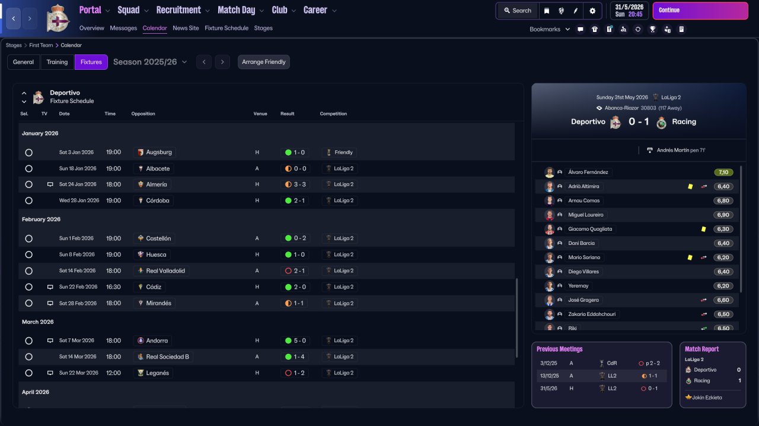This screenshot has height=426, width=759.
Task: Go to the previous season arrow
Action: 204,62
